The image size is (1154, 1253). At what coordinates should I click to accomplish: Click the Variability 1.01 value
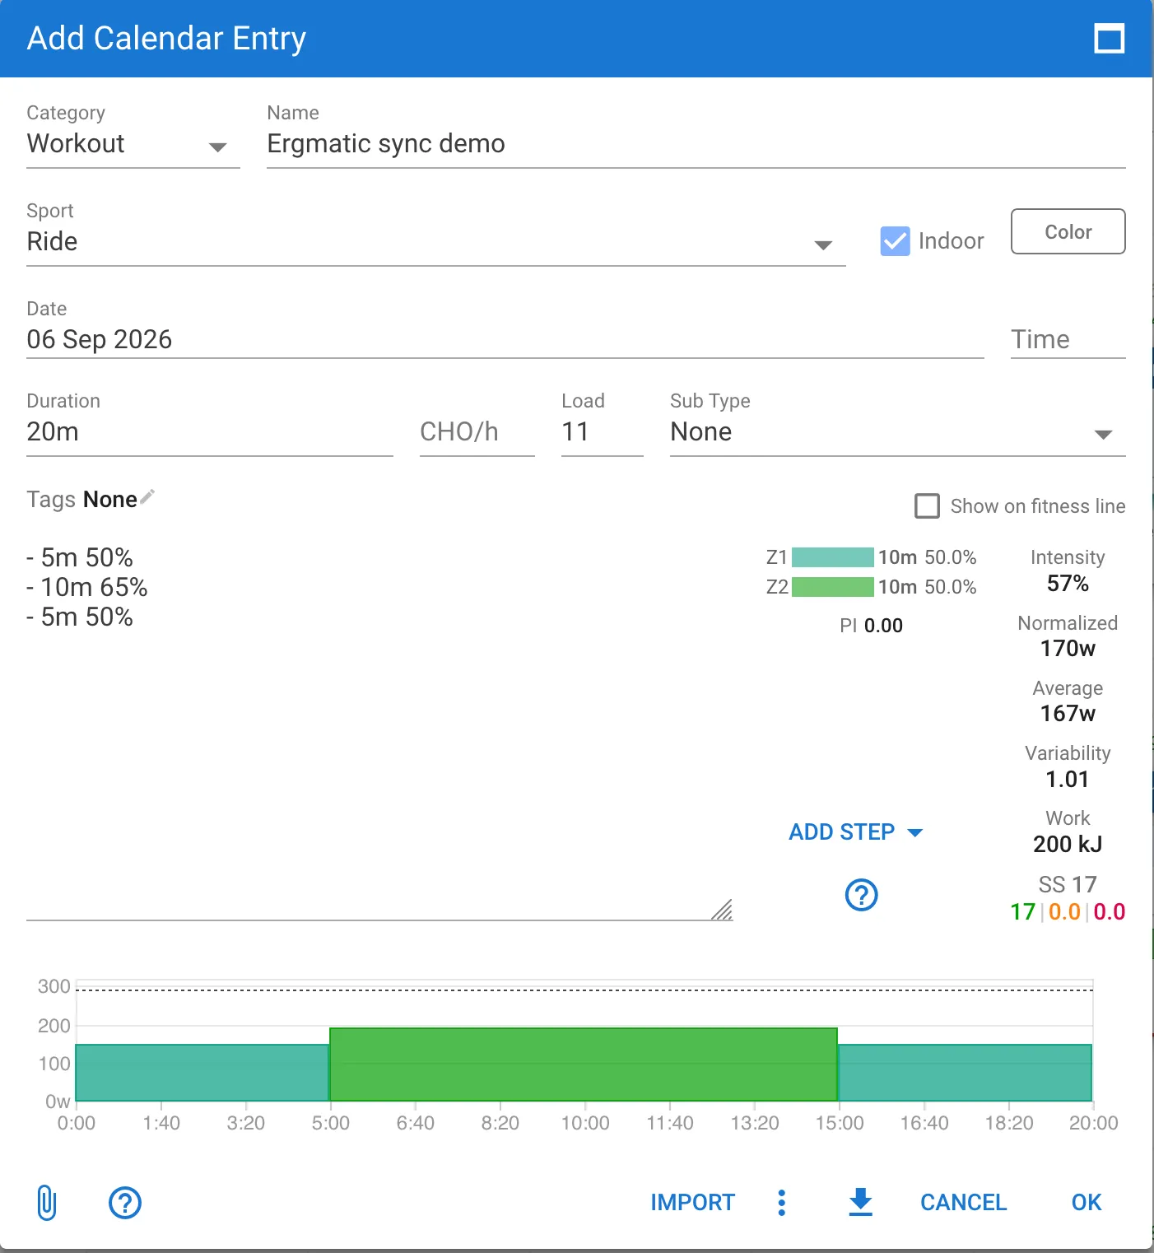[x=1068, y=780]
